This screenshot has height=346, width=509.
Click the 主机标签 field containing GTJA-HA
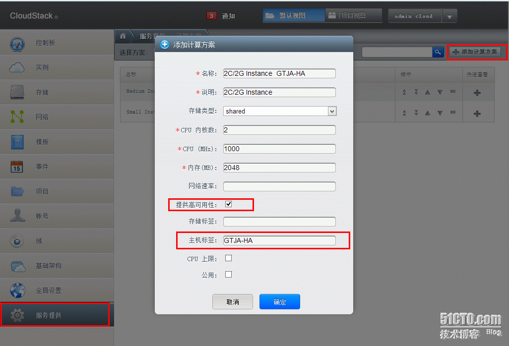(279, 240)
